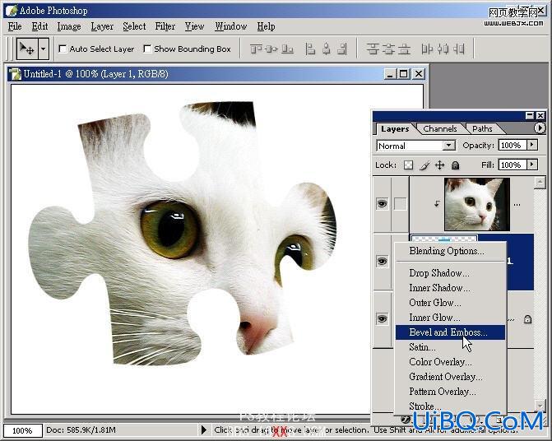Click the Opacity 100% value field
Screen dimensions: 552x441
(x=513, y=145)
